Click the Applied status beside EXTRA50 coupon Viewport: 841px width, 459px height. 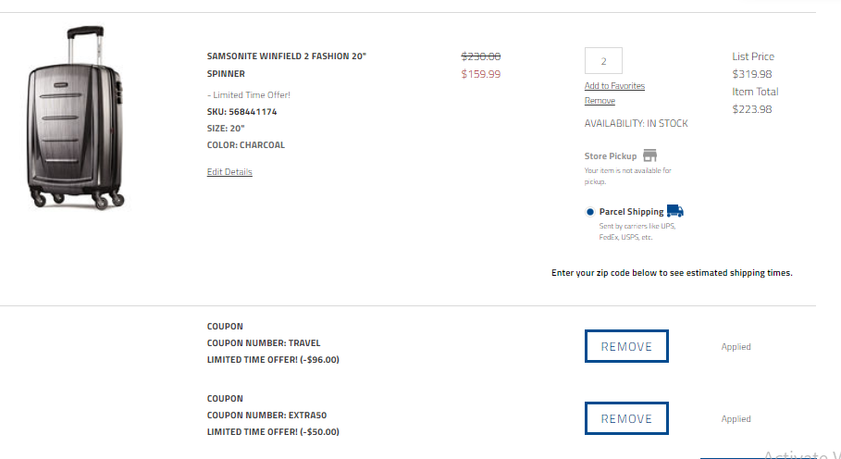(x=736, y=419)
